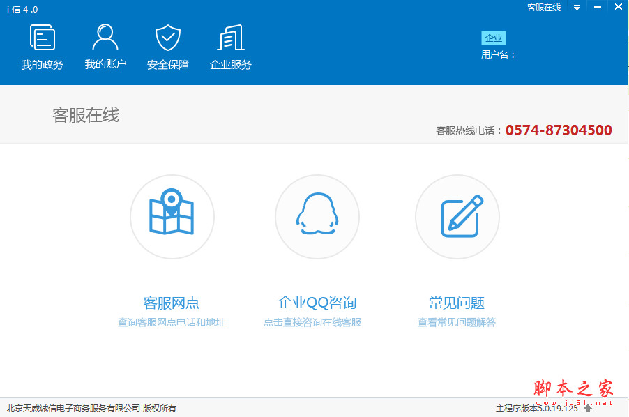
Task: Minimize the i信 window
Action: coord(598,7)
